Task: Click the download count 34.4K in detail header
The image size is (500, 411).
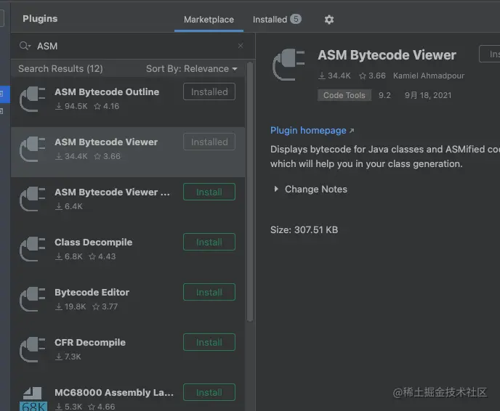Action: pos(334,76)
